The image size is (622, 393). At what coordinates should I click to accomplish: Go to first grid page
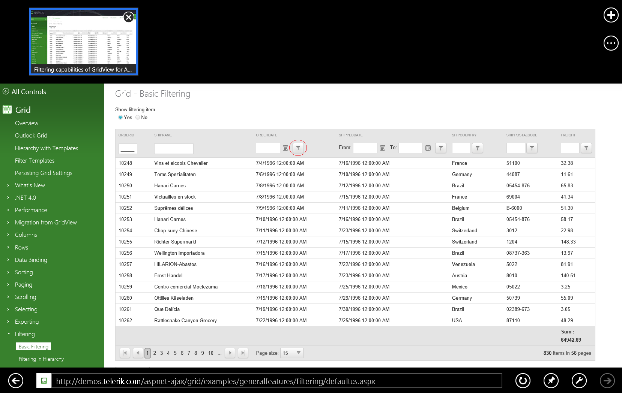[125, 353]
